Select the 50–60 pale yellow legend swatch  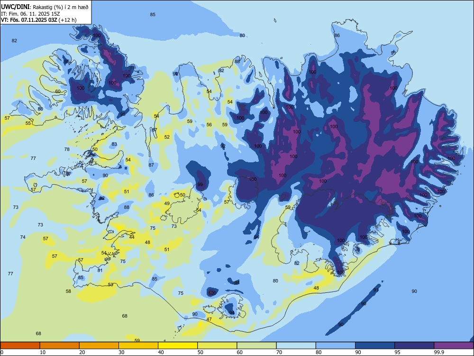(217, 346)
